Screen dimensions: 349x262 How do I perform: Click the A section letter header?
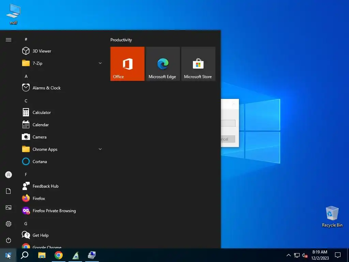[26, 76]
